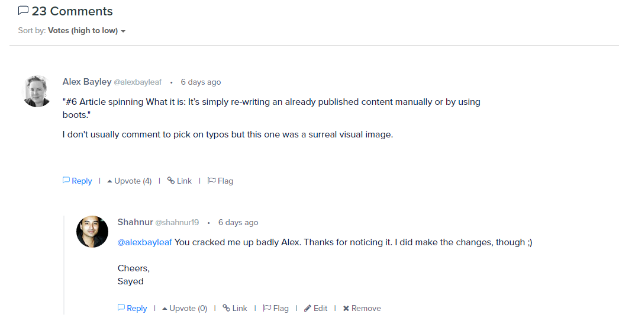This screenshot has height=327, width=619.
Task: Upvote Alex Bayley's comment
Action: 130,181
